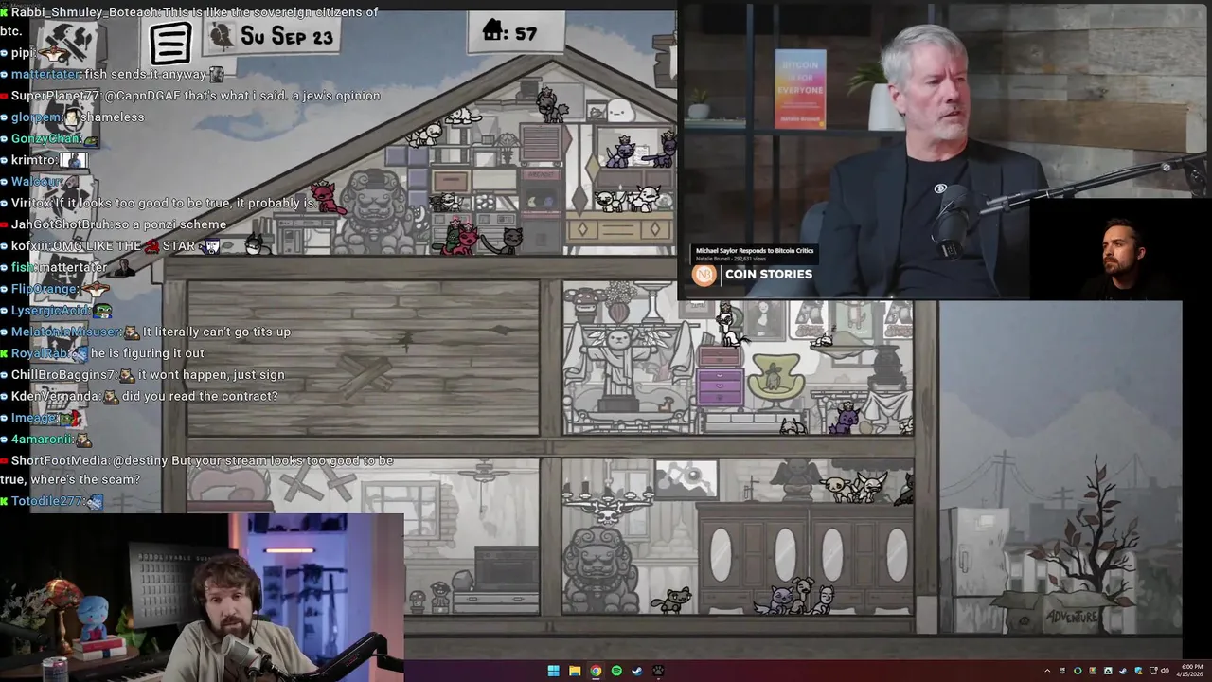The width and height of the screenshot is (1212, 682).
Task: Select the purple cat on the attic shelf
Action: point(621,153)
